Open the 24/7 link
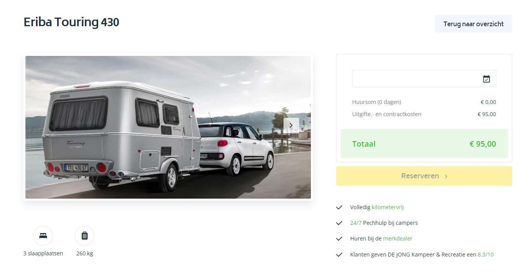The width and height of the screenshot is (524, 271). coord(356,223)
